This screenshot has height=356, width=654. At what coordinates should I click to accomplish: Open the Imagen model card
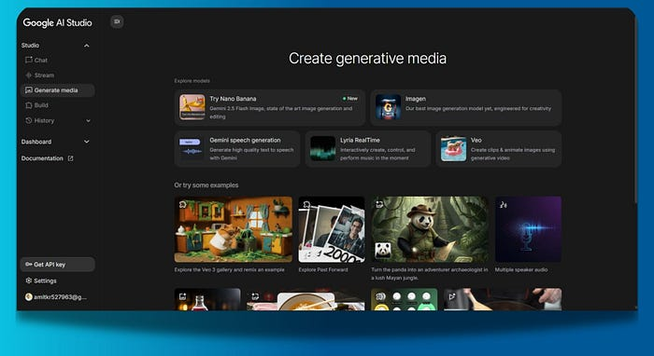point(466,107)
